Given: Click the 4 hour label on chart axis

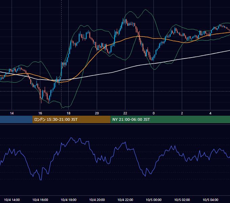Looking at the screenshot, I should tap(210, 113).
